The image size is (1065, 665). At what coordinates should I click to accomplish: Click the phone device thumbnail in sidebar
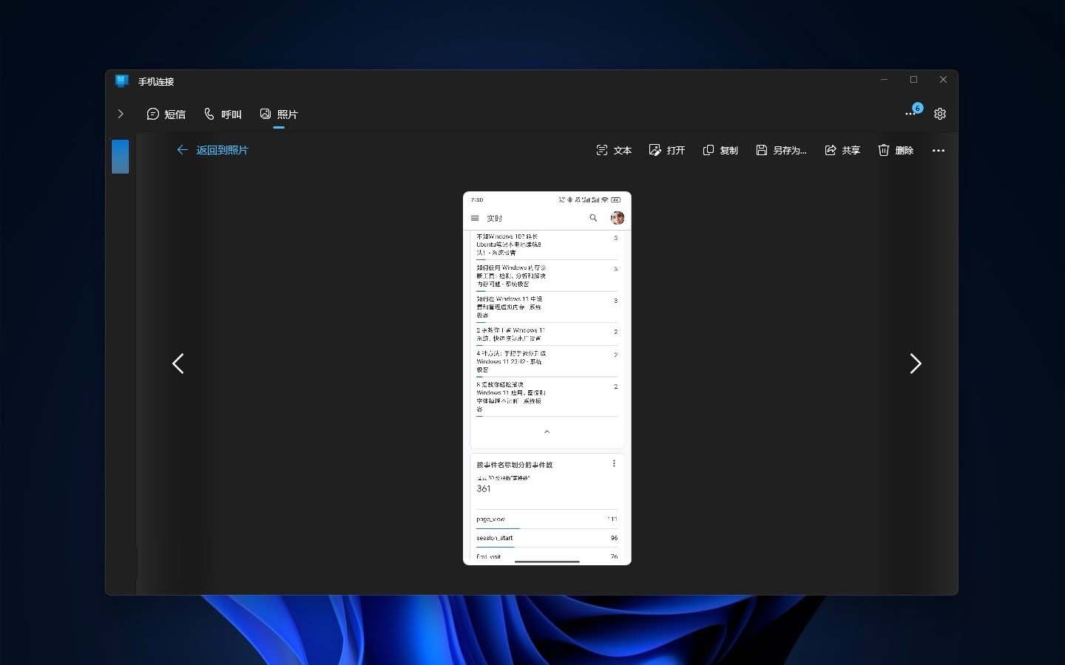[121, 157]
